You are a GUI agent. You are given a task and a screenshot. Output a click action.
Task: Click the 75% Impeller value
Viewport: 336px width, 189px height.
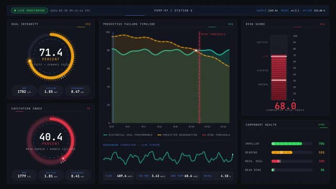click(321, 144)
